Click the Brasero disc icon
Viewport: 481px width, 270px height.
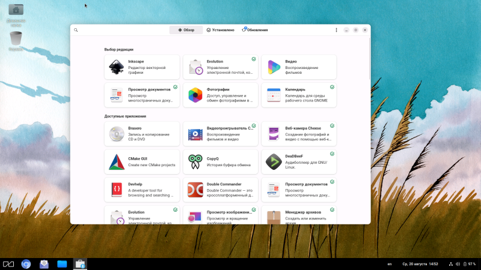click(x=117, y=134)
